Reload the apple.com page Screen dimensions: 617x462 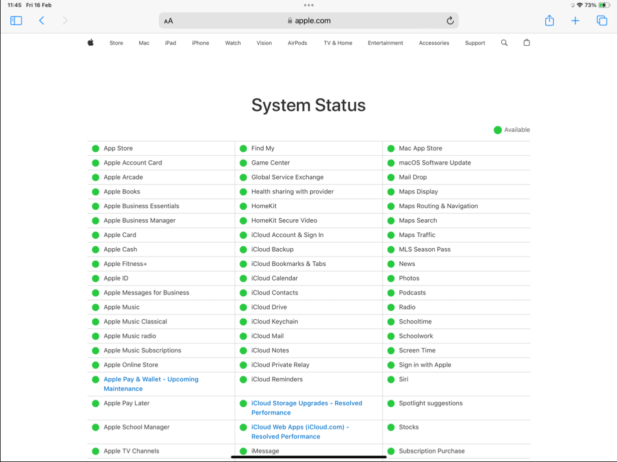tap(450, 20)
